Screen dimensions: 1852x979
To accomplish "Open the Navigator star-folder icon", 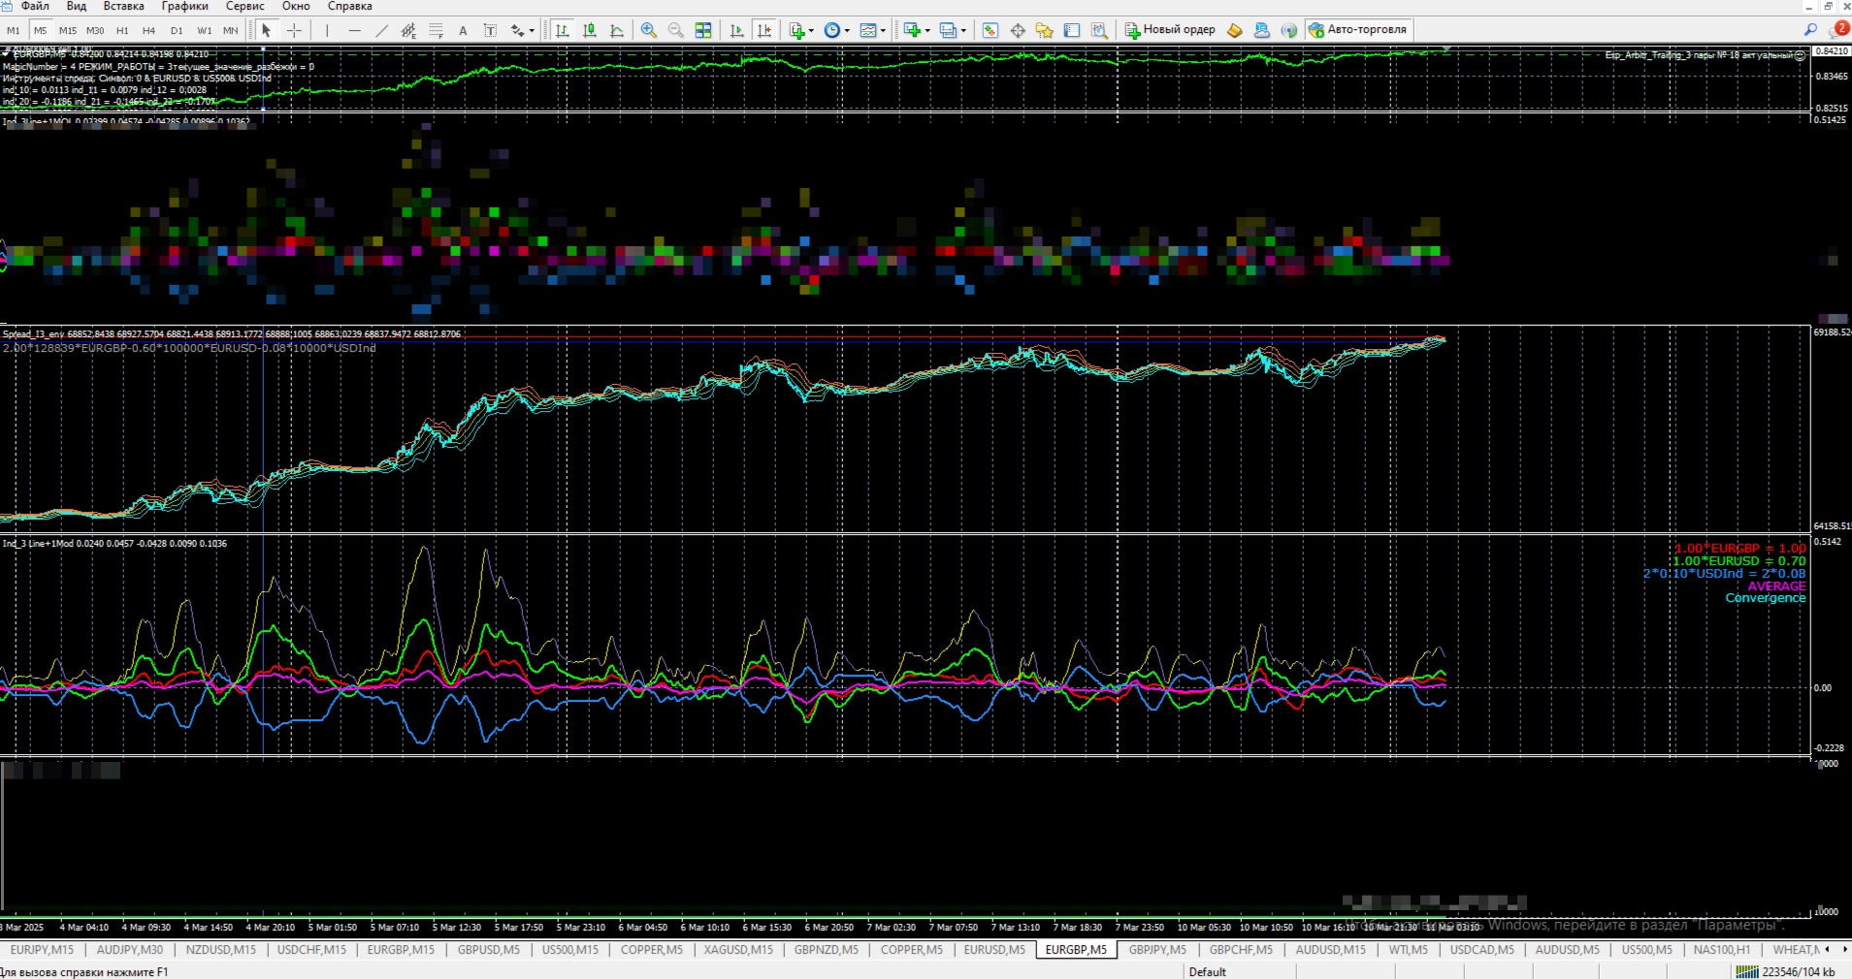I will 1044,31.
